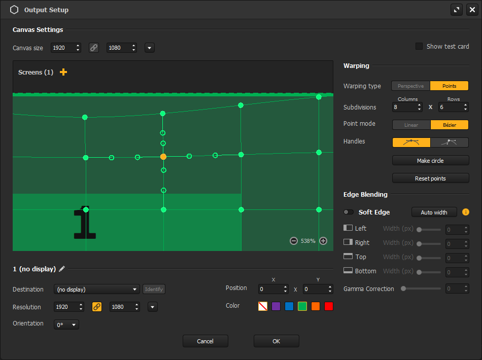Click the Position X input field
Viewport: 482px width, 360px height.
(x=273, y=288)
